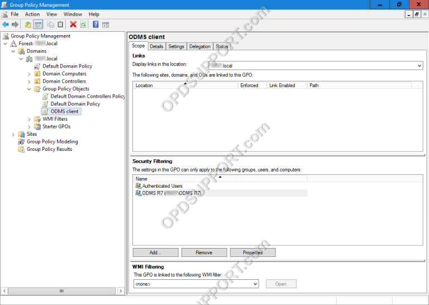Collapse the Group Policy Objects node
The height and width of the screenshot is (305, 429).
tap(29, 89)
